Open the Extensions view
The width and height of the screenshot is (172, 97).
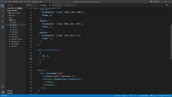pos(2,26)
